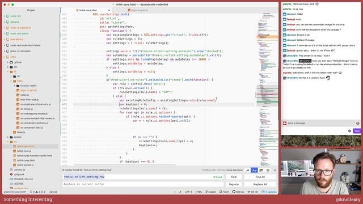
Task: Open nrlint-rules.html file
Action: pos(26,160)
